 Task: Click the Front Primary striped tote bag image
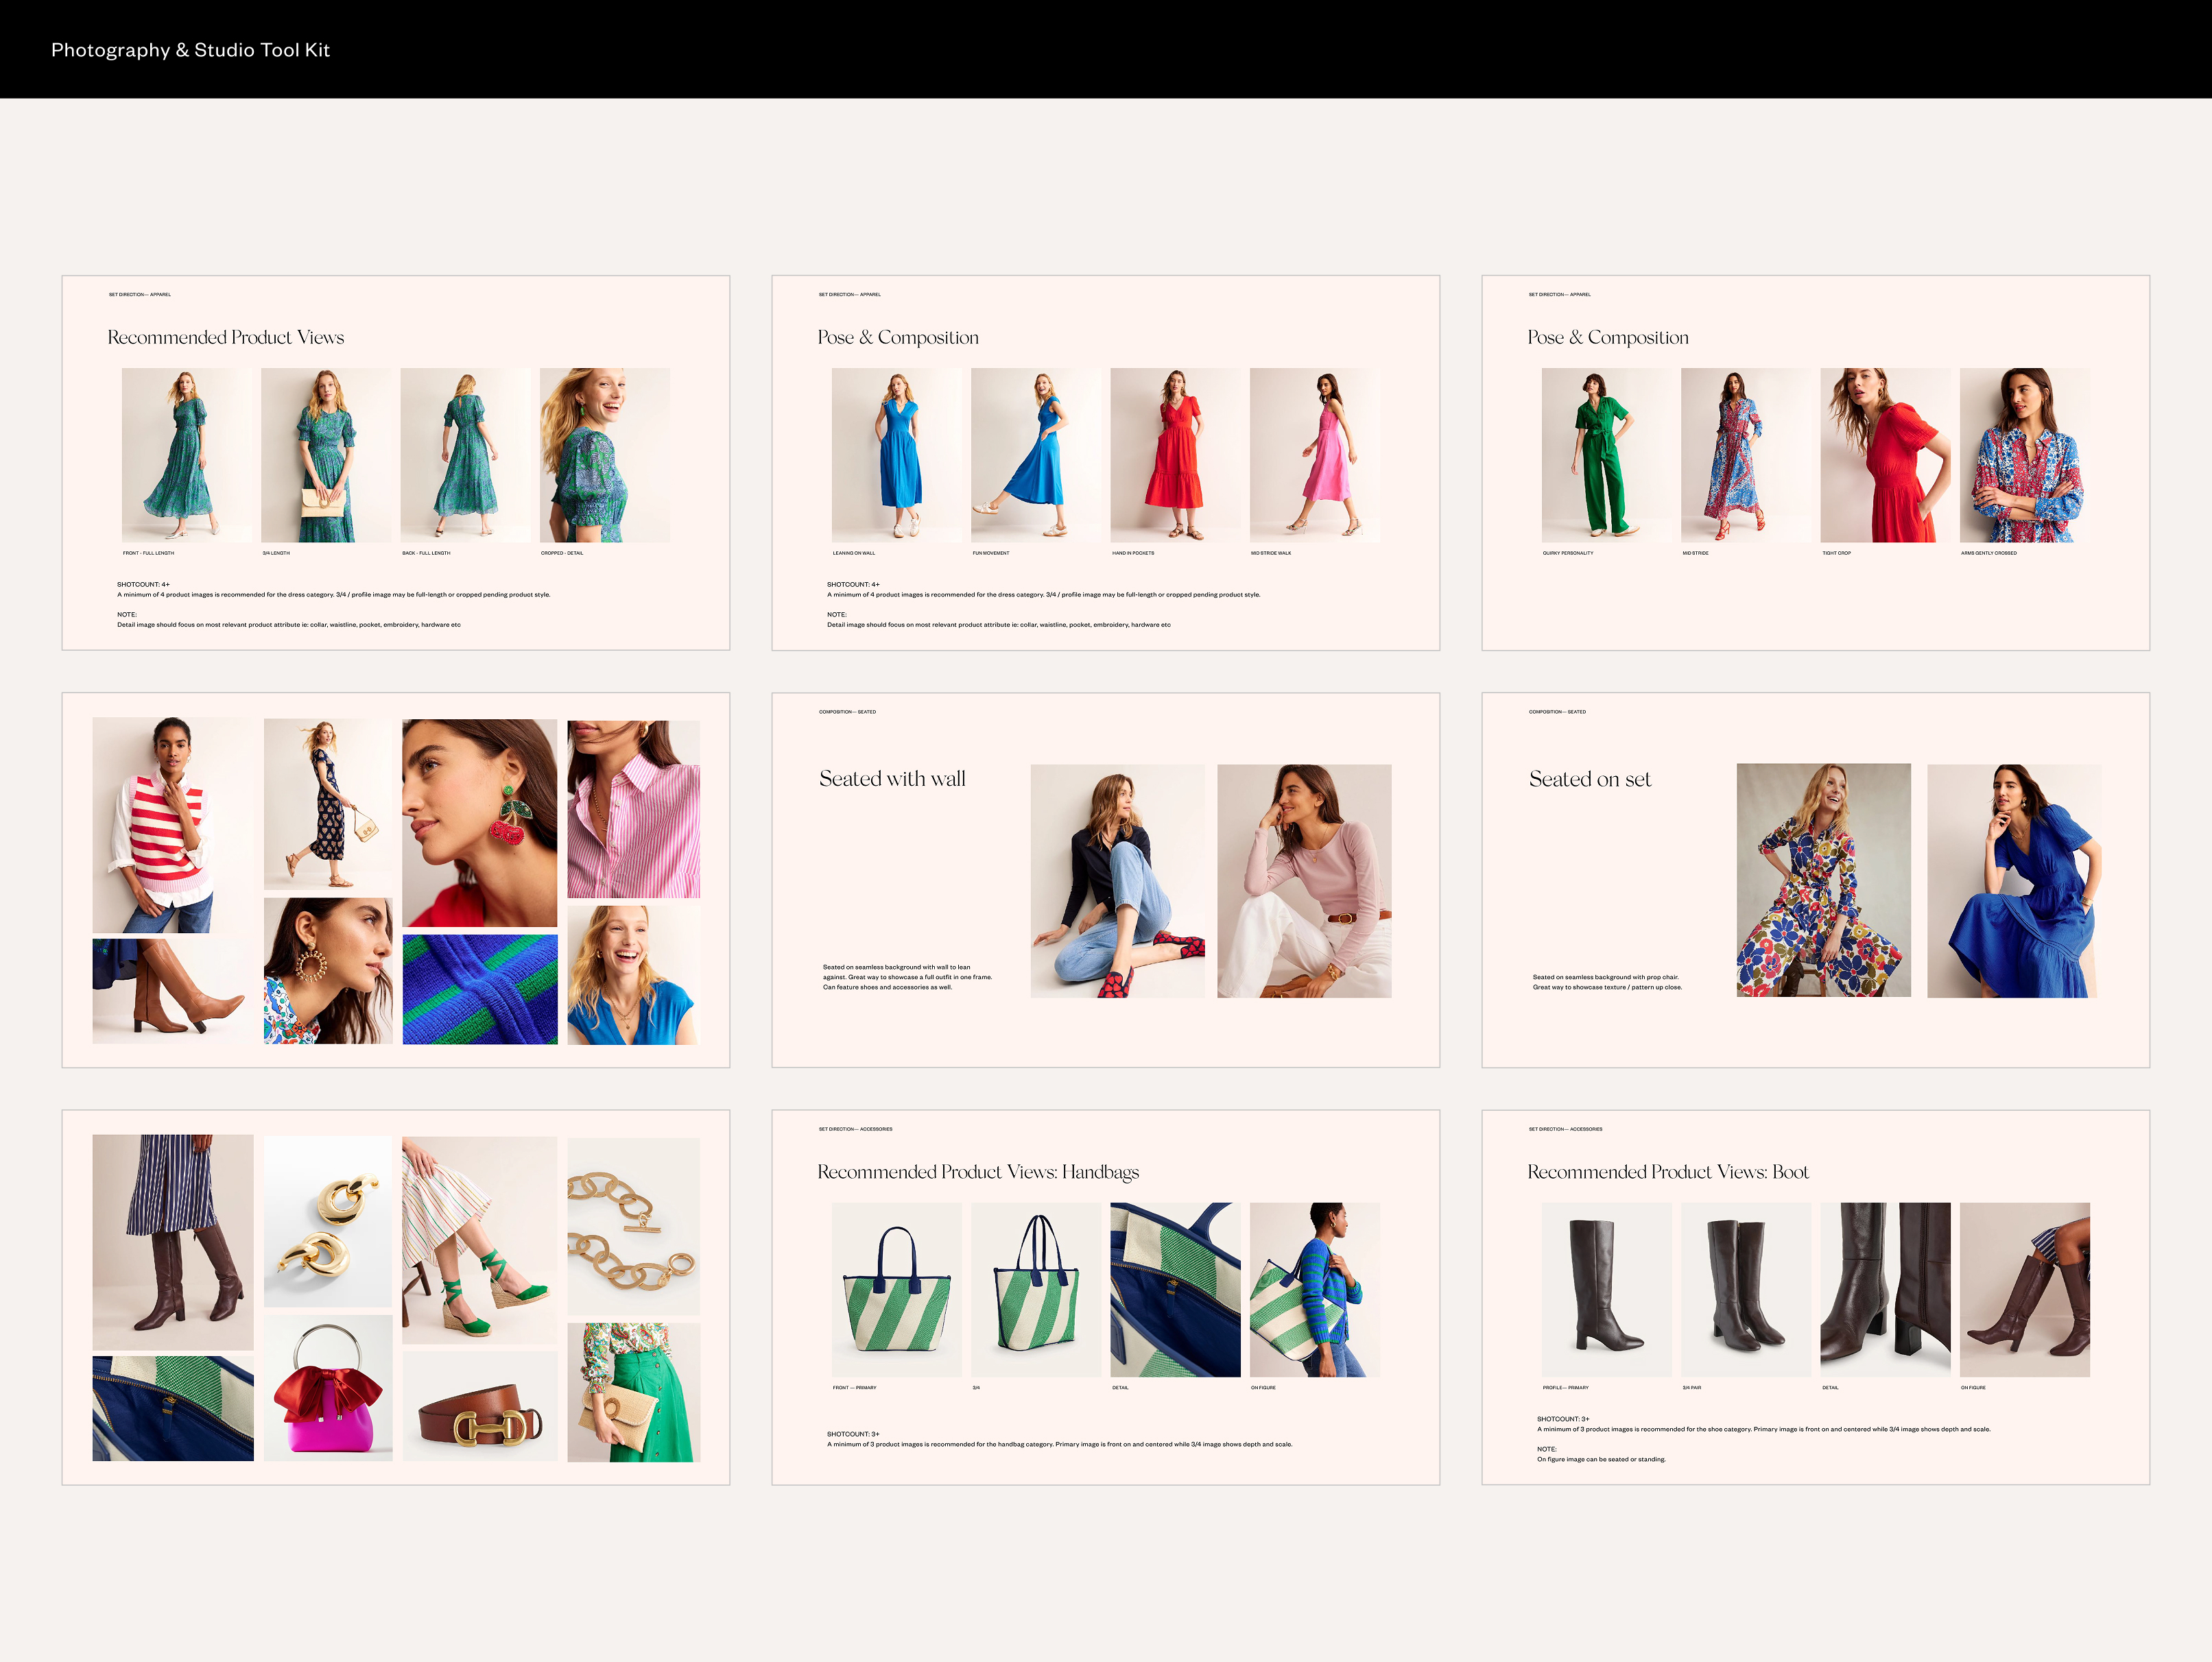pyautogui.click(x=896, y=1289)
